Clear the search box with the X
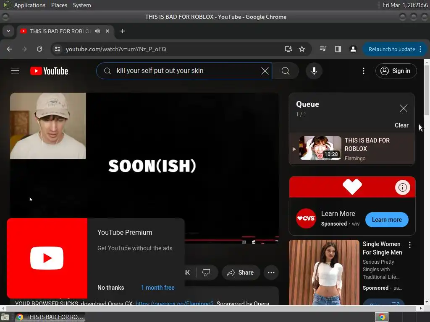This screenshot has width=430, height=322. (265, 71)
